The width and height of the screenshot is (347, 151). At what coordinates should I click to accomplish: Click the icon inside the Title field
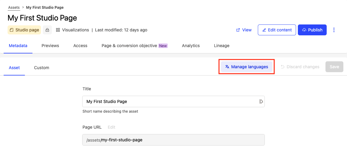tap(261, 101)
